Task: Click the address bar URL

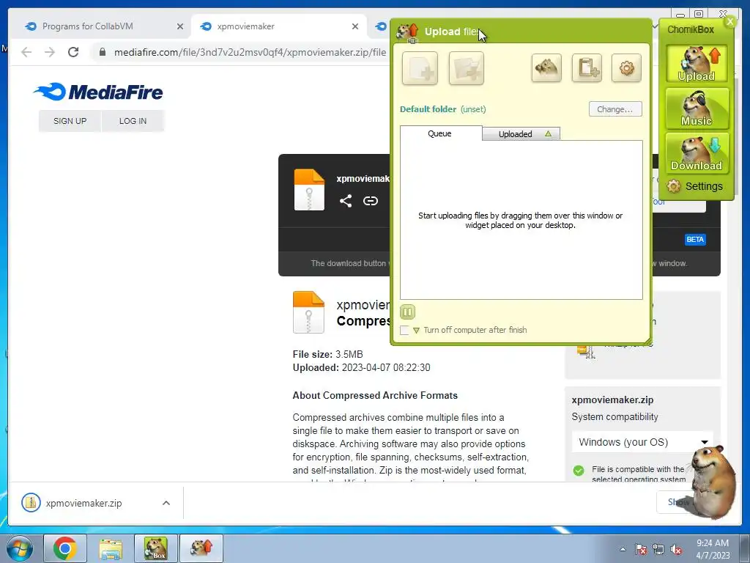Action: pyautogui.click(x=250, y=52)
